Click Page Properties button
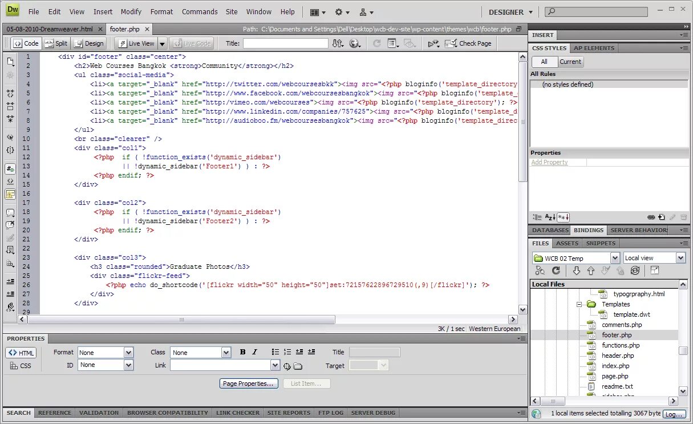Image resolution: width=693 pixels, height=424 pixels. click(x=249, y=383)
